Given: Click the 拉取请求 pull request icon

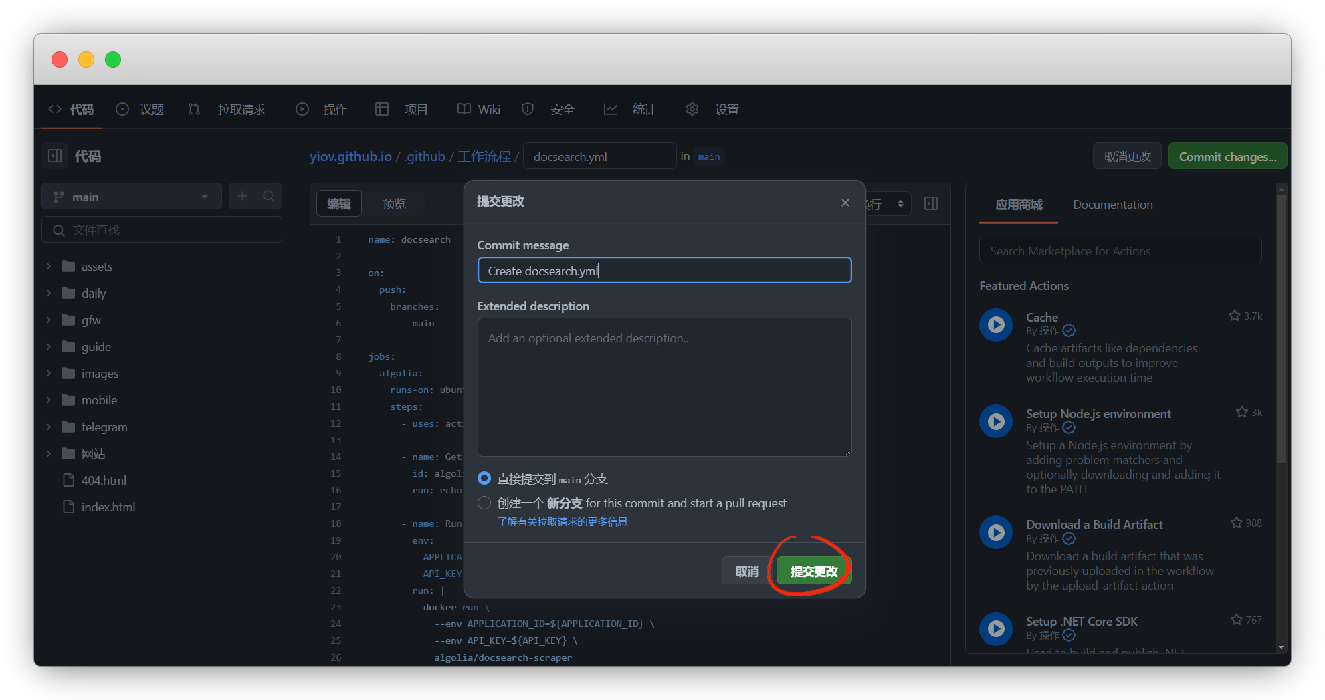Looking at the screenshot, I should 193,109.
